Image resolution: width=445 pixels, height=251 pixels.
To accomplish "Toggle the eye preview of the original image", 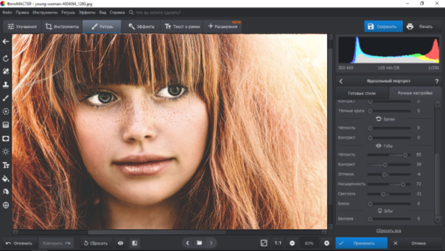I will pyautogui.click(x=120, y=243).
